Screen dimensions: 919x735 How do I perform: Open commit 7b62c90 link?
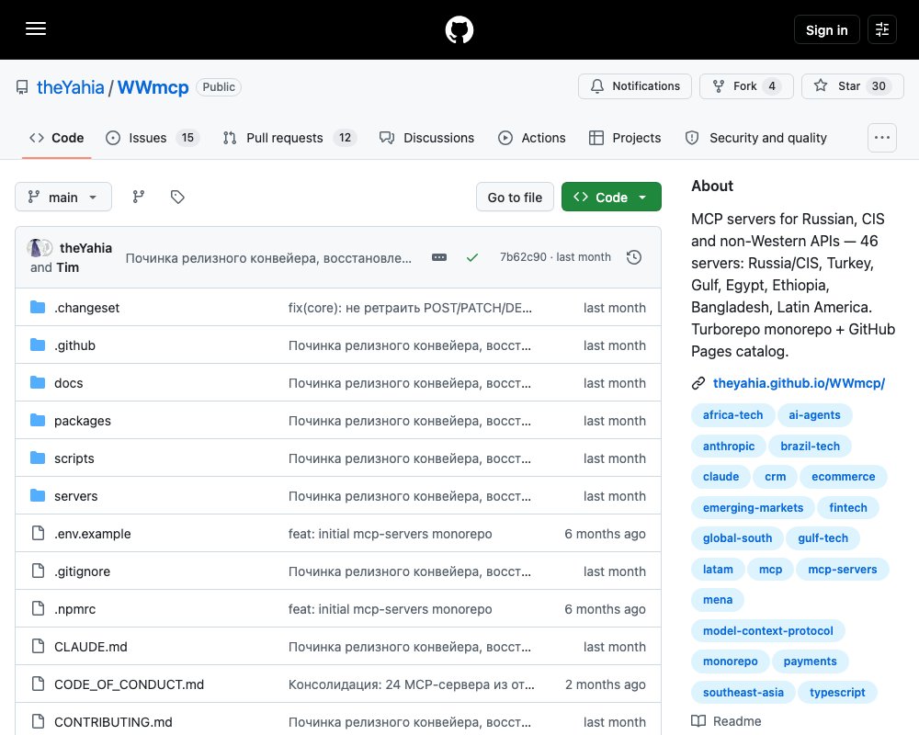pyautogui.click(x=523, y=257)
